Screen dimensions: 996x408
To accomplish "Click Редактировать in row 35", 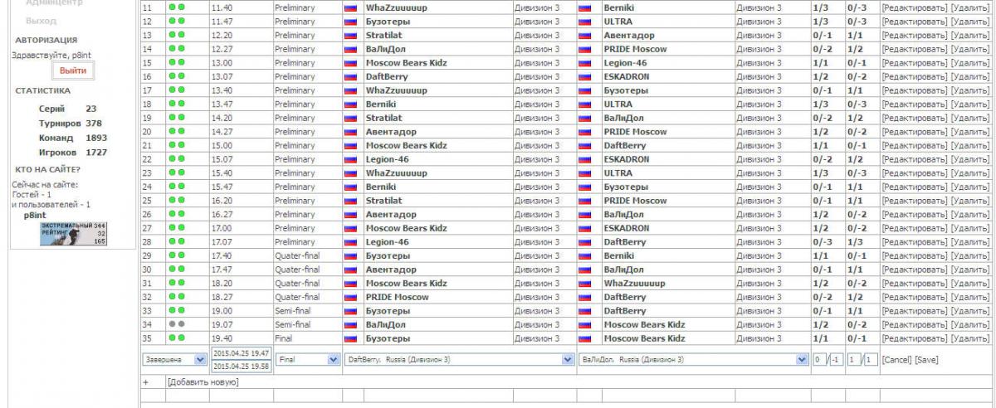I will click(x=914, y=338).
